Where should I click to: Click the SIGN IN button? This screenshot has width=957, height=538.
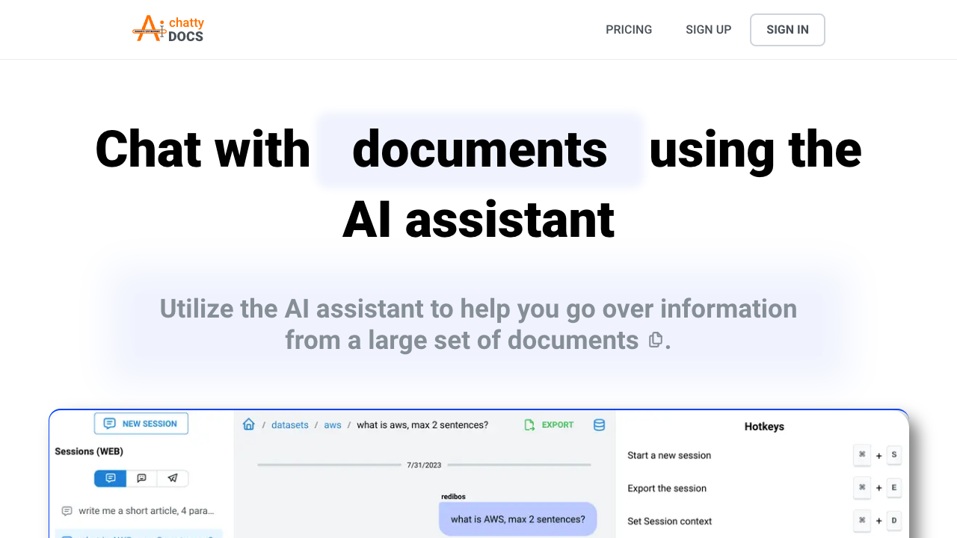(x=787, y=29)
